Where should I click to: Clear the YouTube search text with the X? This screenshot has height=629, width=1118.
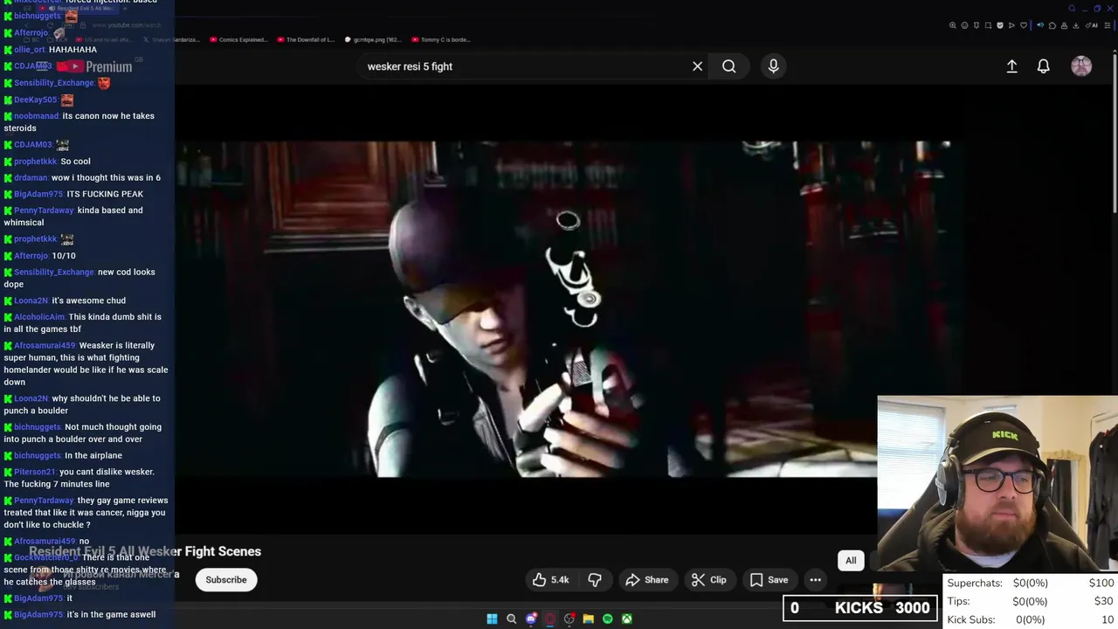(x=697, y=66)
